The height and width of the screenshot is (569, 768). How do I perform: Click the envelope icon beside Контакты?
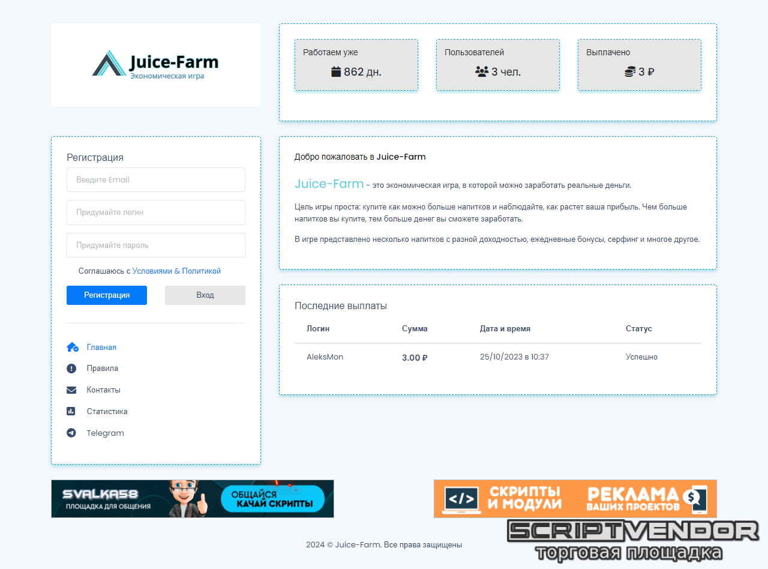point(71,390)
